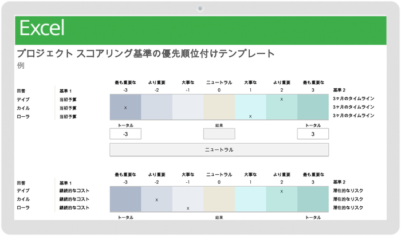Select Dave's x mark under 2 in the 当初予算 table
401x236 pixels.
click(x=282, y=99)
